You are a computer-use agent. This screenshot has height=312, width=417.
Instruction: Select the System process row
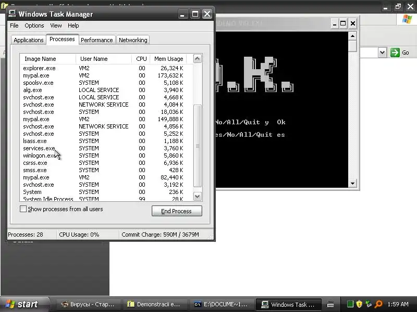[x=103, y=192]
